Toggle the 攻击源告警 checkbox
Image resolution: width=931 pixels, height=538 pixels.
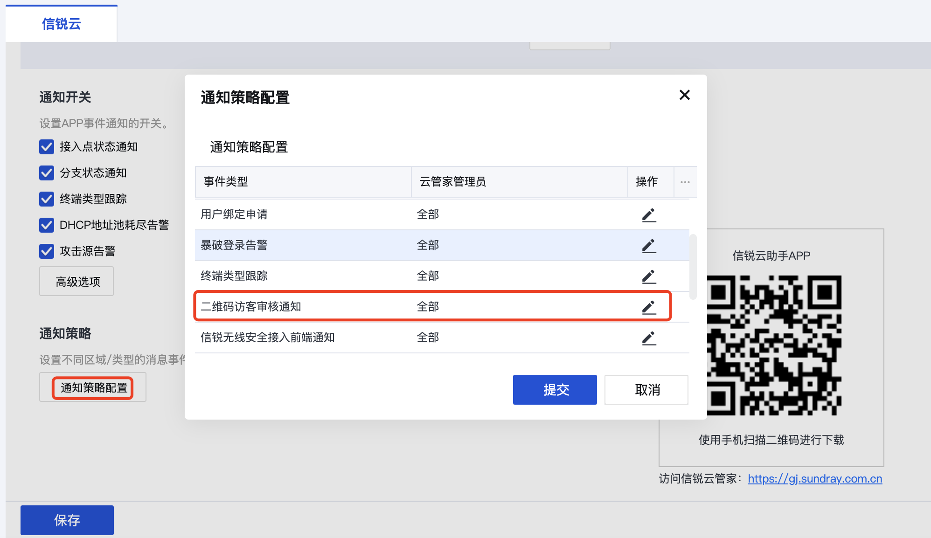pos(47,251)
